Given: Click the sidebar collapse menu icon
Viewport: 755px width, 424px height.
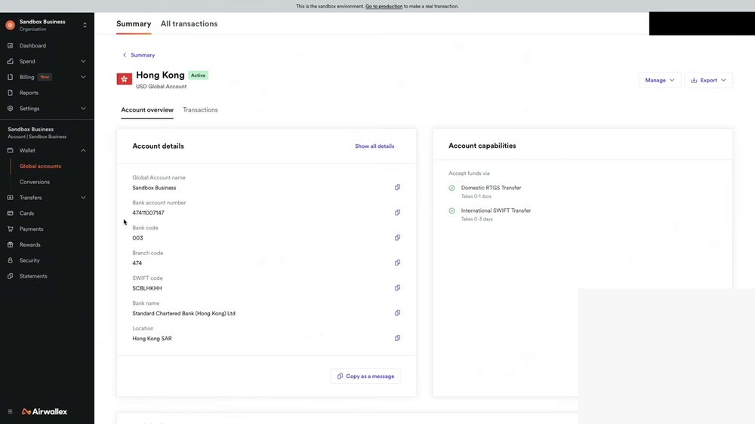Looking at the screenshot, I should click(x=10, y=411).
